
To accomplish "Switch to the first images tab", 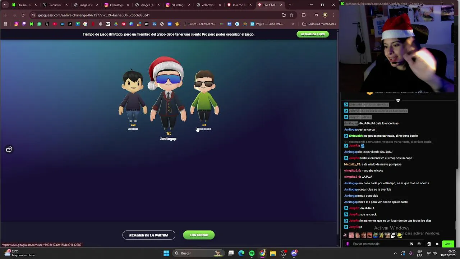I will [x=86, y=5].
